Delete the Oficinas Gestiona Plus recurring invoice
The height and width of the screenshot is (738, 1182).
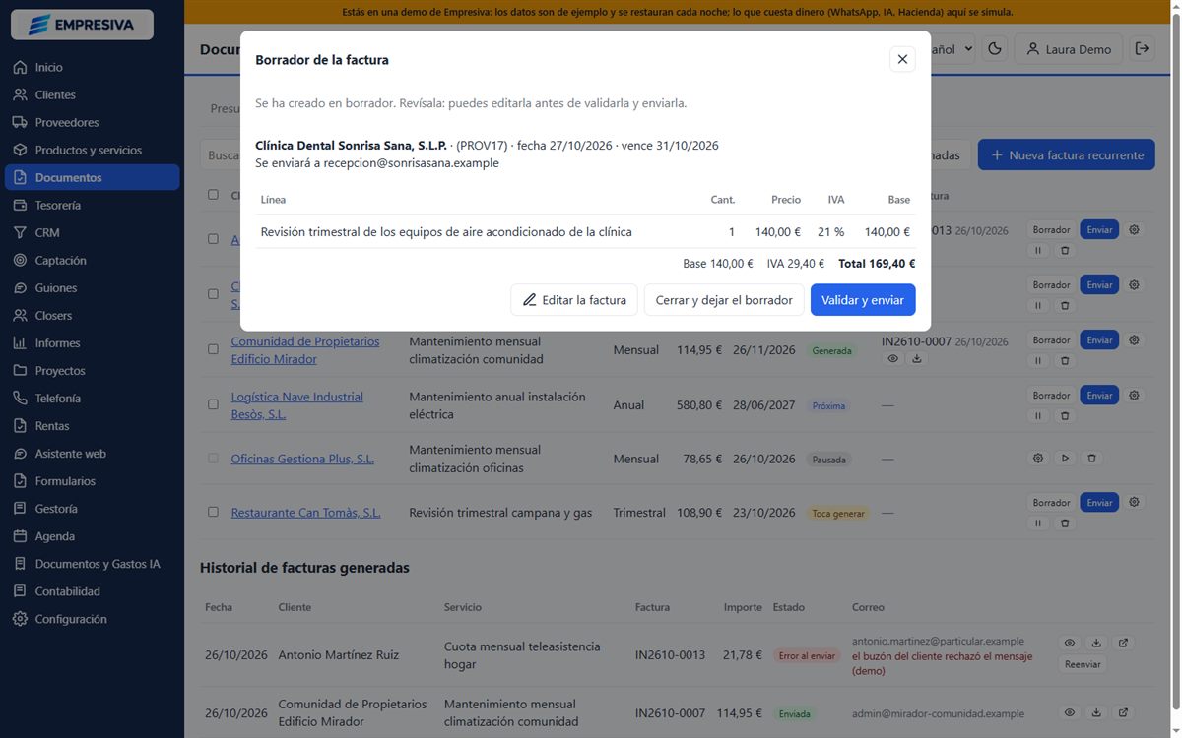1091,459
